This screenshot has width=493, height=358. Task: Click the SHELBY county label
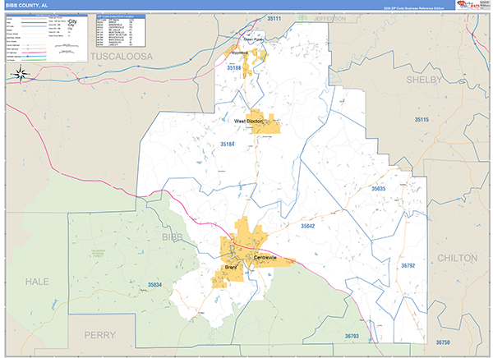(x=424, y=80)
